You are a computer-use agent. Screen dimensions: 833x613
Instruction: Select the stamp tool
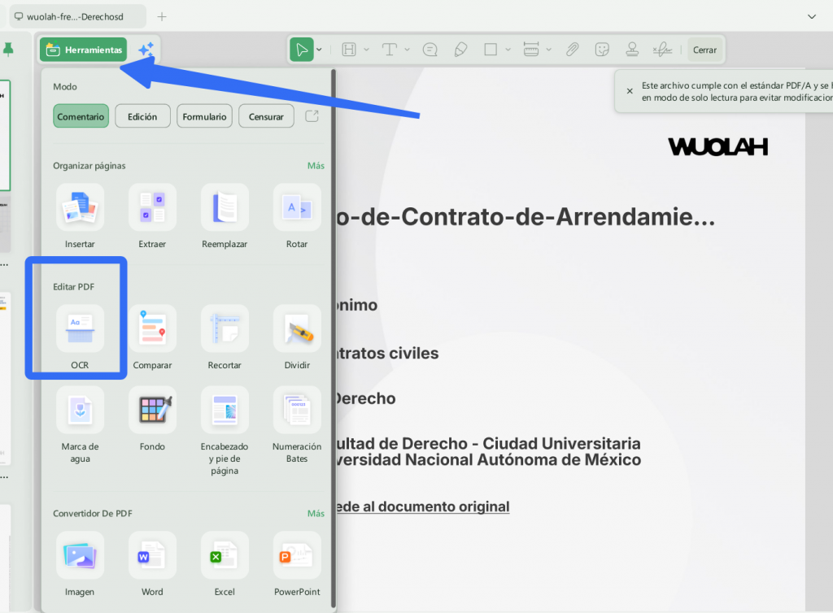(632, 50)
